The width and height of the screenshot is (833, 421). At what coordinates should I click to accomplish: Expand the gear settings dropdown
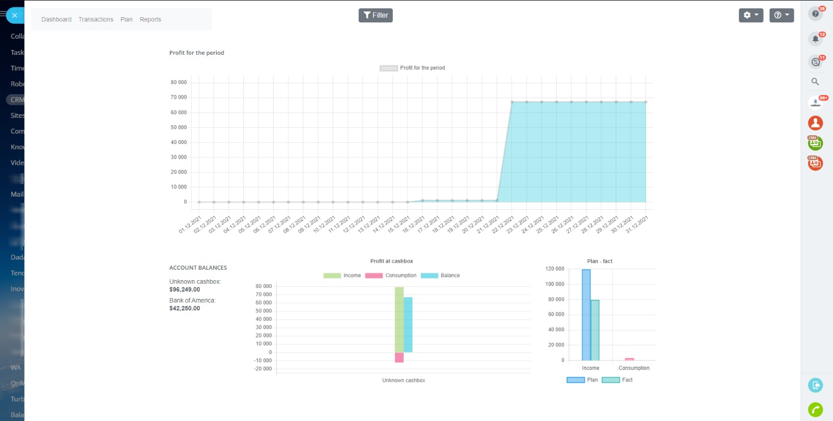[750, 15]
